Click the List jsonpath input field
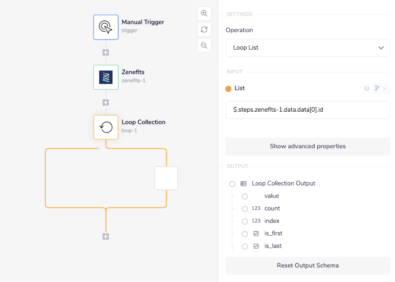The height and width of the screenshot is (282, 395). pos(308,110)
